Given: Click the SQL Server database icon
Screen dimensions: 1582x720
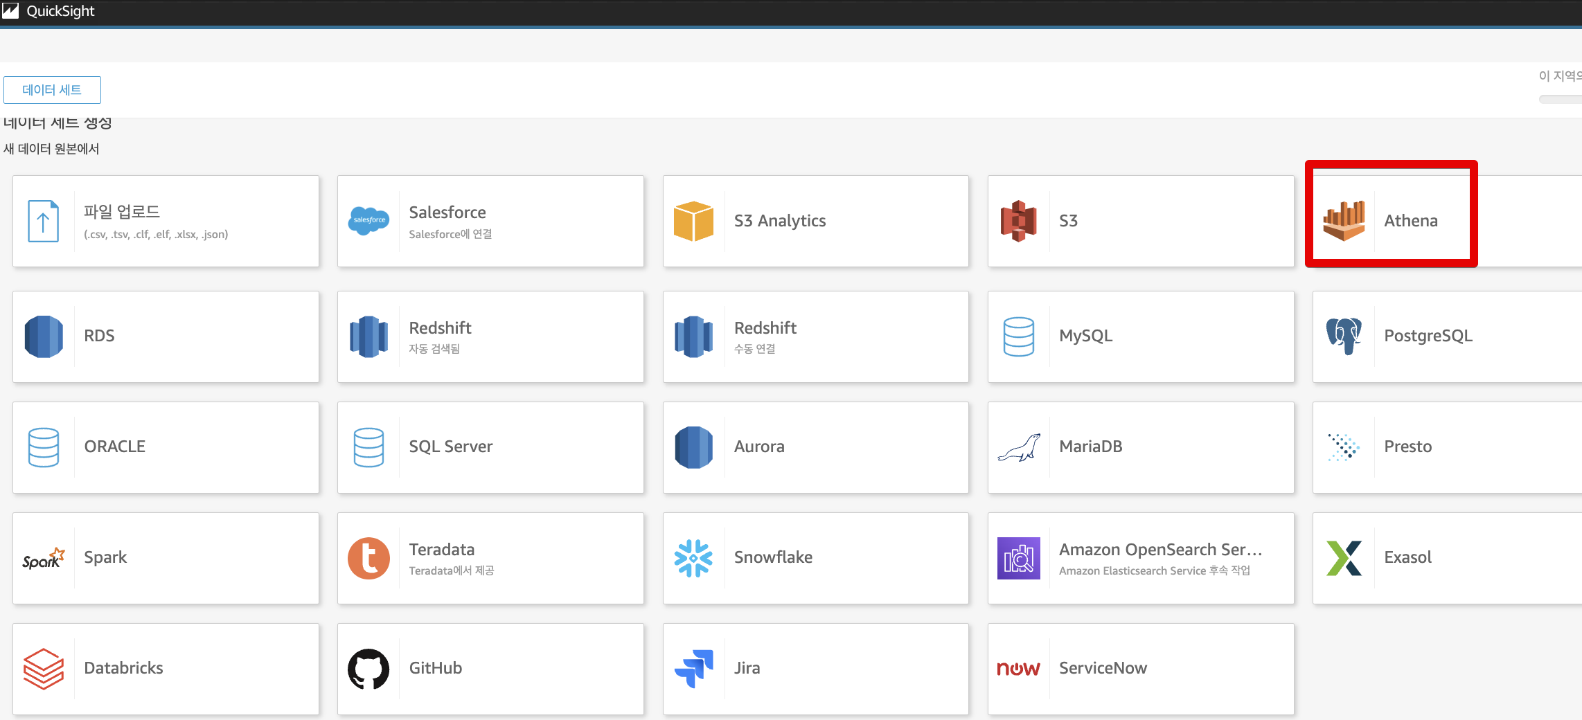Looking at the screenshot, I should pos(368,447).
